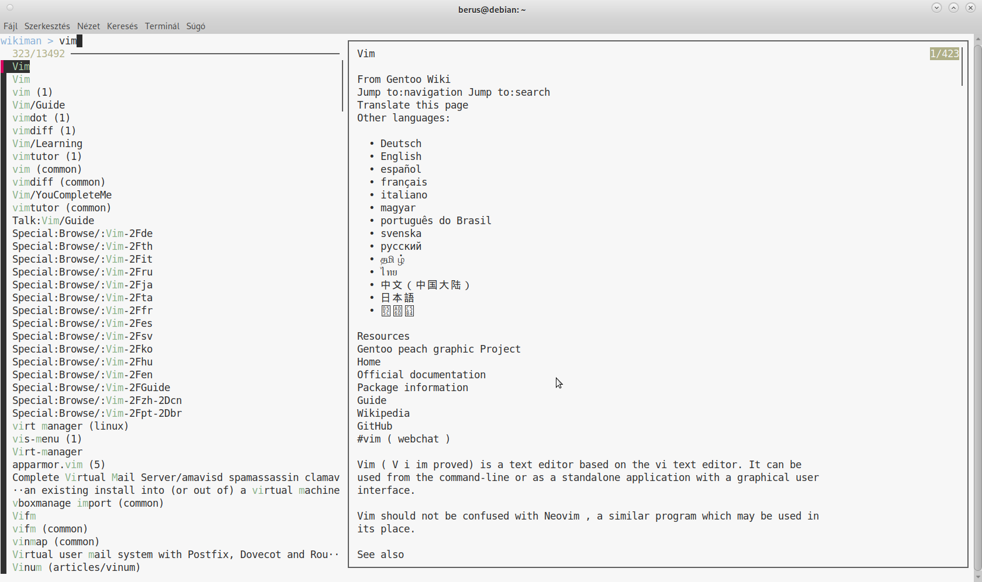Close the terminal window
This screenshot has width=982, height=582.
click(970, 8)
